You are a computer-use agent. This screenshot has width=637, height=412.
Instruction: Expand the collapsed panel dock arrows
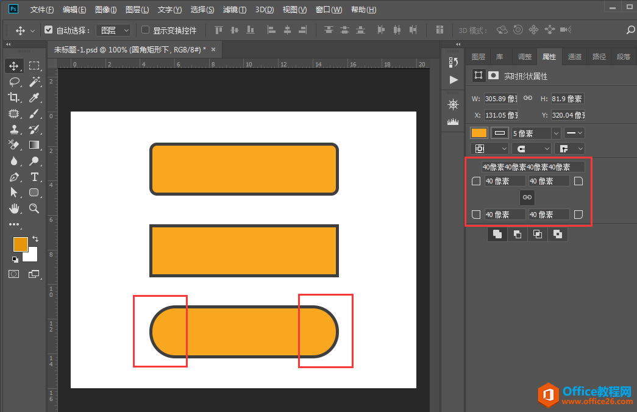pos(458,44)
